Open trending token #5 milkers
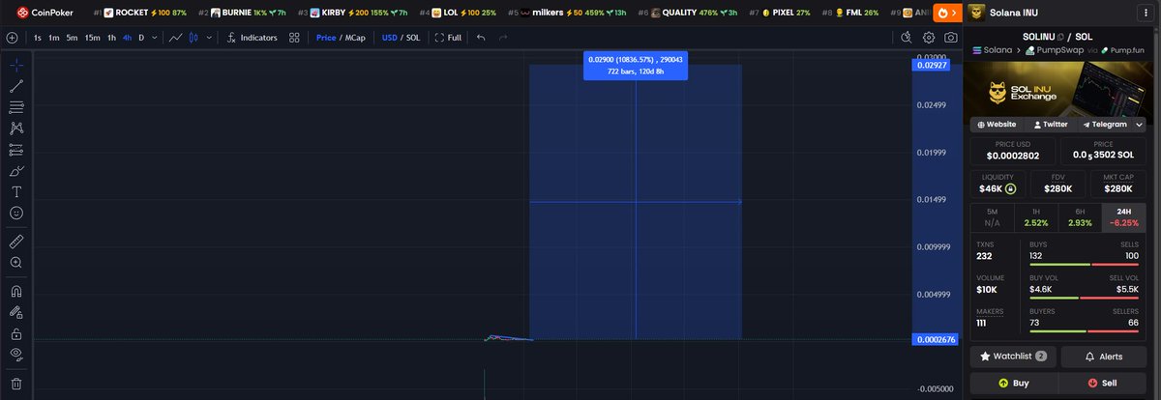The image size is (1161, 400). point(568,13)
